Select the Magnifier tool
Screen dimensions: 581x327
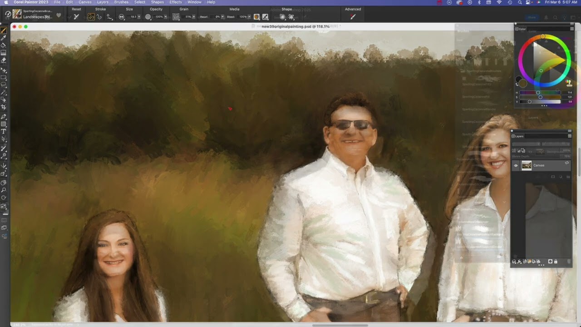pyautogui.click(x=4, y=190)
